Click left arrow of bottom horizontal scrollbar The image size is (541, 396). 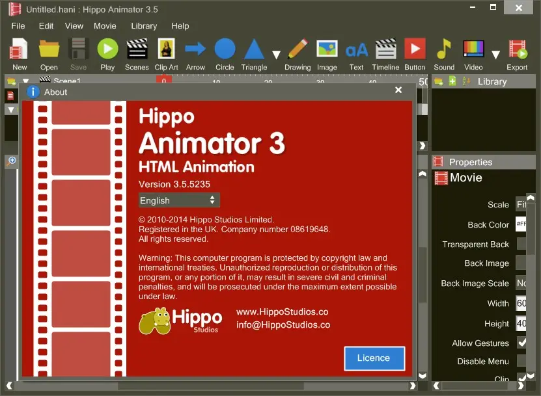pyautogui.click(x=9, y=386)
